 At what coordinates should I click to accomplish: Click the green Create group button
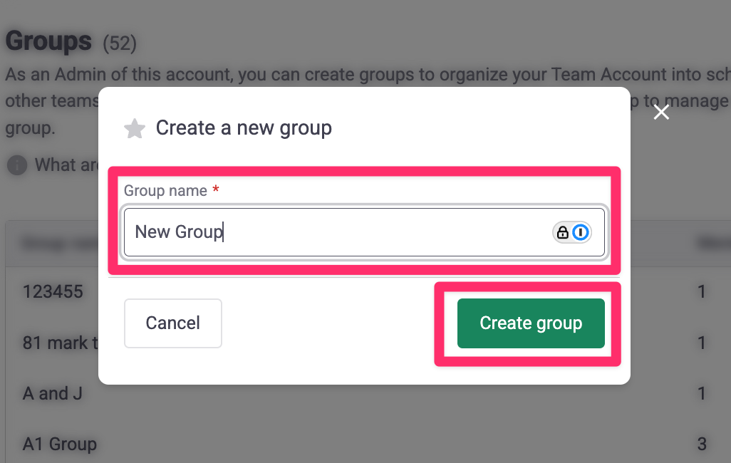(x=531, y=323)
